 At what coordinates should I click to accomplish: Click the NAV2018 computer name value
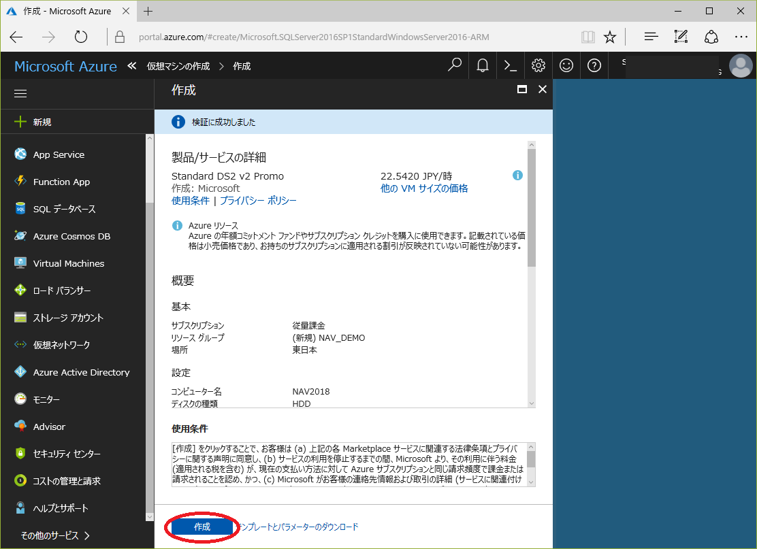tap(311, 391)
